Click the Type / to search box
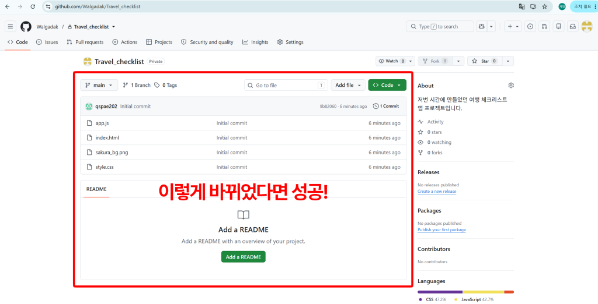Image resolution: width=598 pixels, height=304 pixels. click(440, 27)
